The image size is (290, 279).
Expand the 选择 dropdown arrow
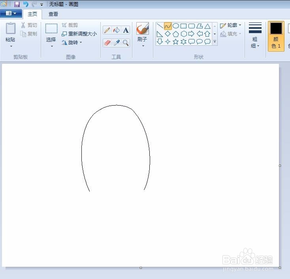pyautogui.click(x=52, y=46)
